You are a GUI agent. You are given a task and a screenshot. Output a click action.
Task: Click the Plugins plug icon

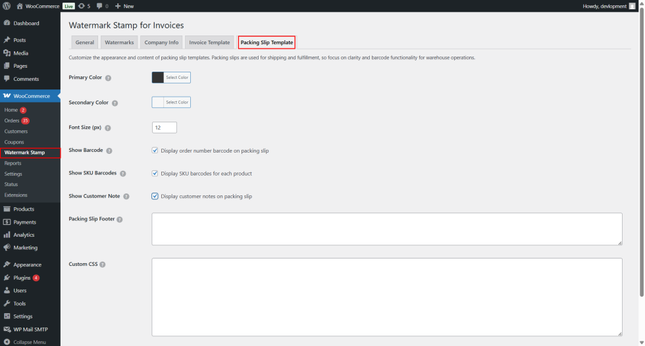tap(7, 278)
